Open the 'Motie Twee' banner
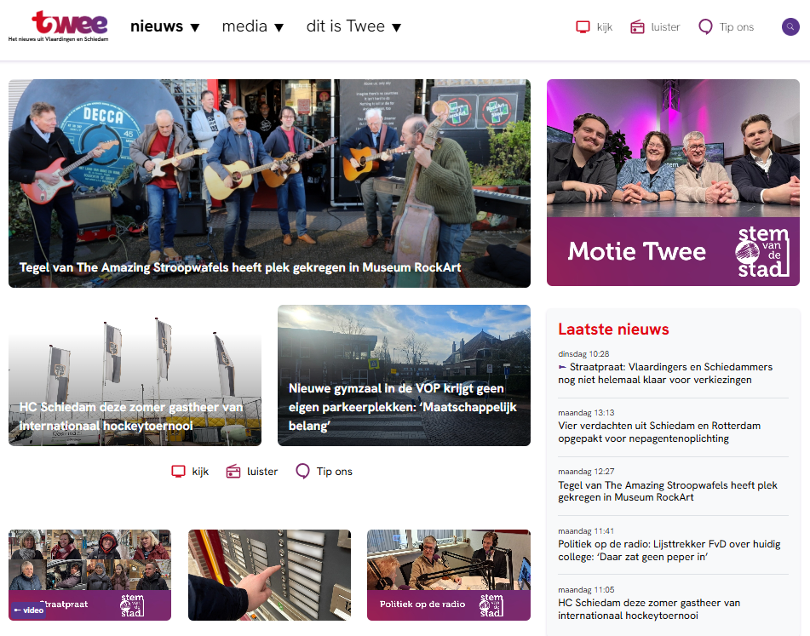810x636 pixels. [673, 182]
